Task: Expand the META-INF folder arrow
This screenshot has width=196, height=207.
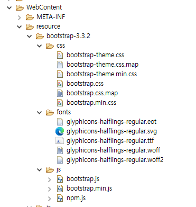Action: [x=20, y=17]
